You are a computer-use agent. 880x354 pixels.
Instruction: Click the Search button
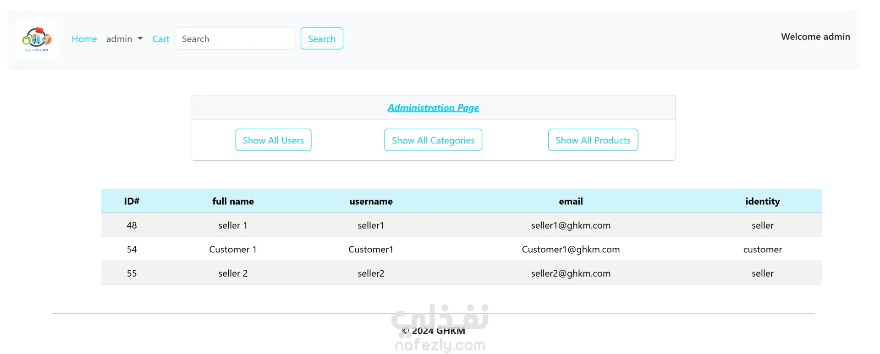coord(322,39)
